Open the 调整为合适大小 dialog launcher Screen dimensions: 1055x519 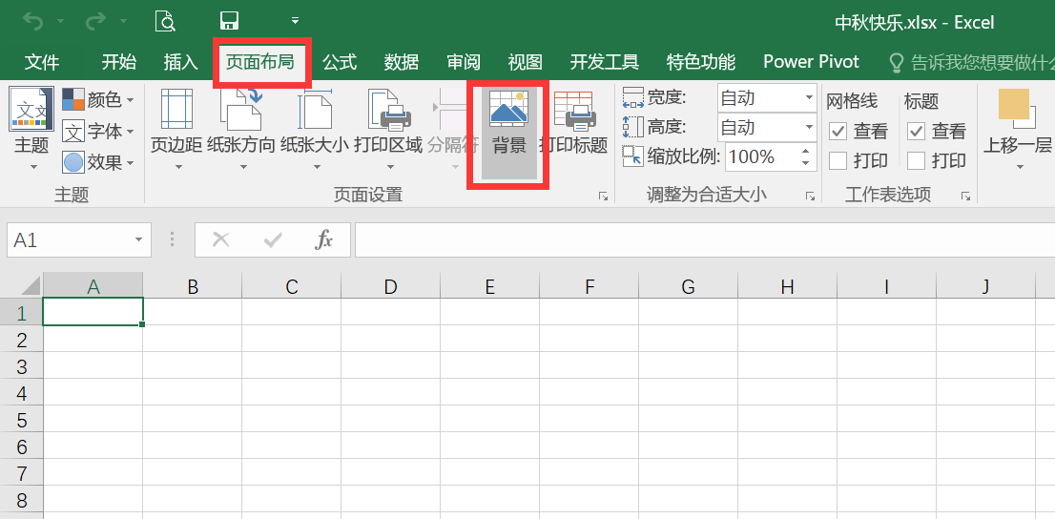point(810,196)
